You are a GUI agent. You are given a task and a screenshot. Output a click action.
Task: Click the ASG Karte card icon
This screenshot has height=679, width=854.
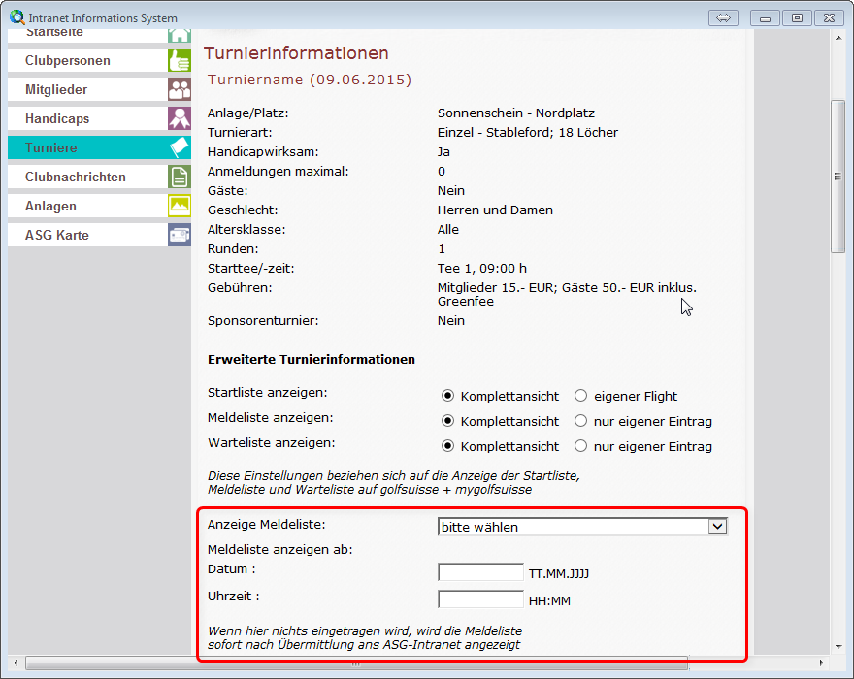(179, 236)
